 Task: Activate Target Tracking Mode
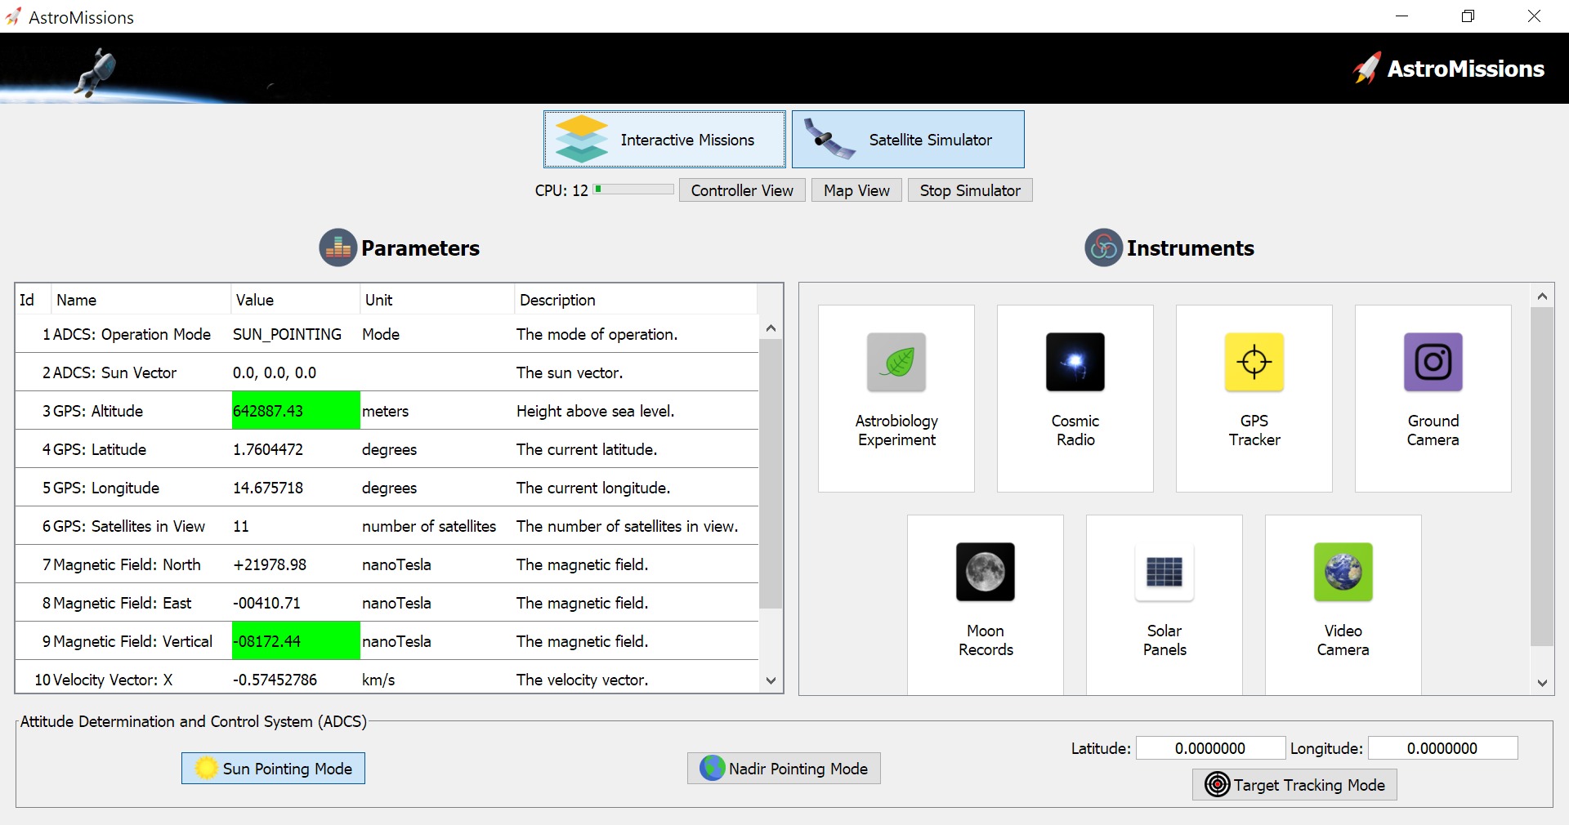[1294, 785]
